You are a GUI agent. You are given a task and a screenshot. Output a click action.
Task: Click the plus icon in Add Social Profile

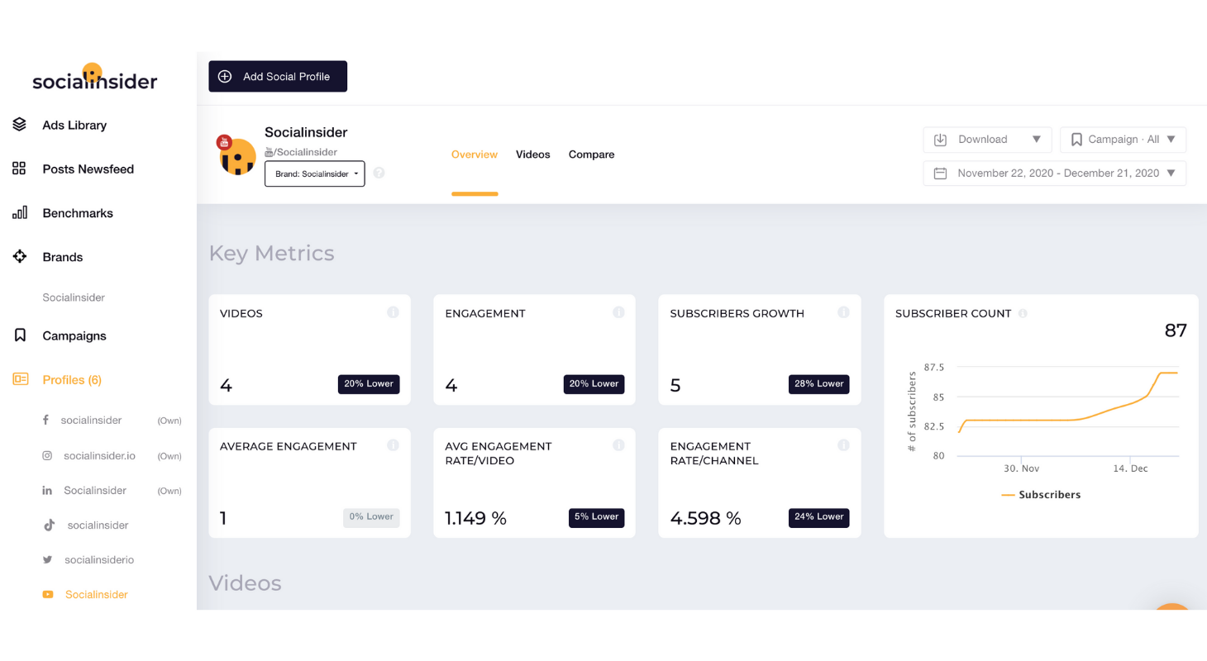pyautogui.click(x=225, y=76)
